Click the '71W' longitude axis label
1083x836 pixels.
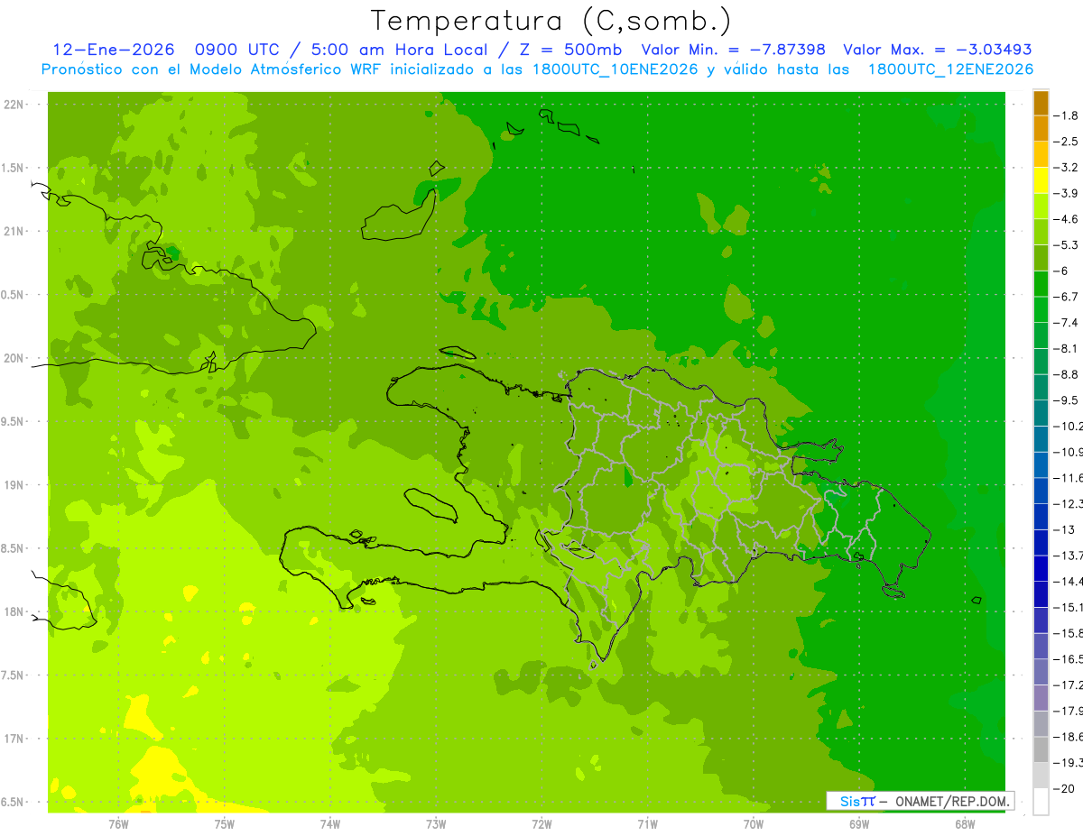pyautogui.click(x=647, y=824)
